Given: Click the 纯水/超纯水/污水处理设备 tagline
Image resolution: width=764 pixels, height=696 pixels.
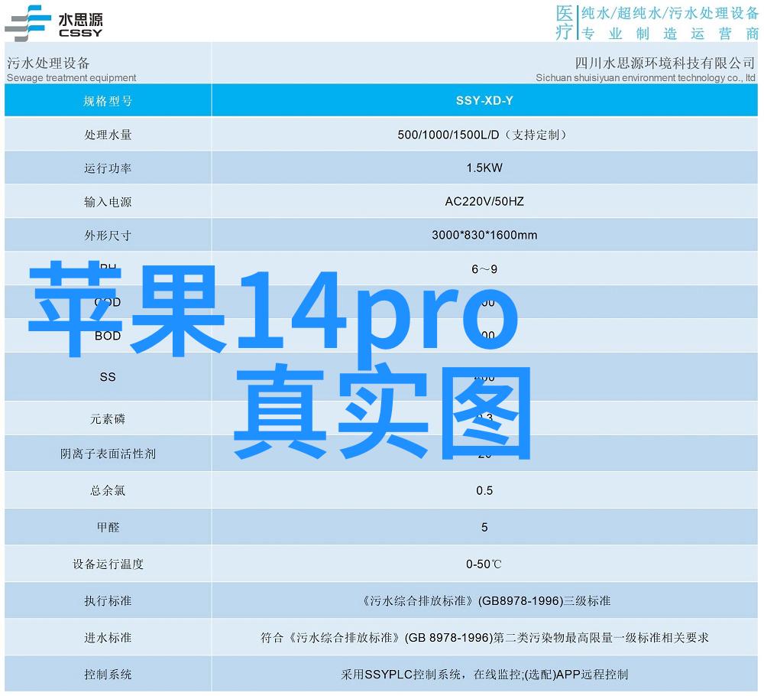Looking at the screenshot, I should coord(669,13).
